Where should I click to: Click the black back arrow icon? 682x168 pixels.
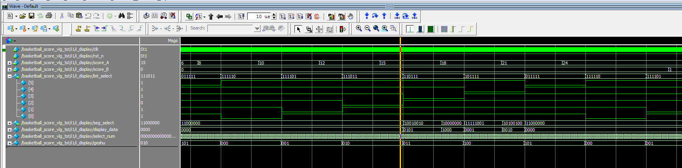tap(220, 17)
